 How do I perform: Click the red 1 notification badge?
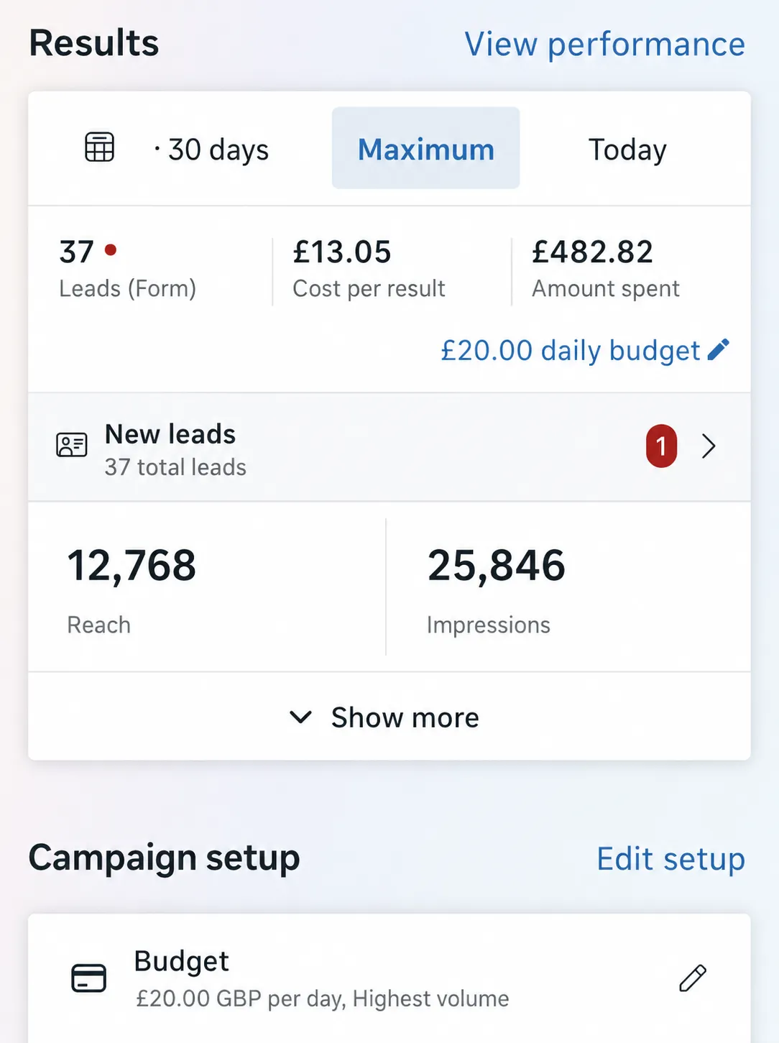[x=661, y=446]
